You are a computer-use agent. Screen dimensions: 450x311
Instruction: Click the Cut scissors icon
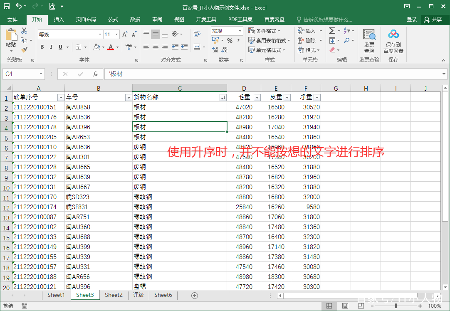coord(24,31)
